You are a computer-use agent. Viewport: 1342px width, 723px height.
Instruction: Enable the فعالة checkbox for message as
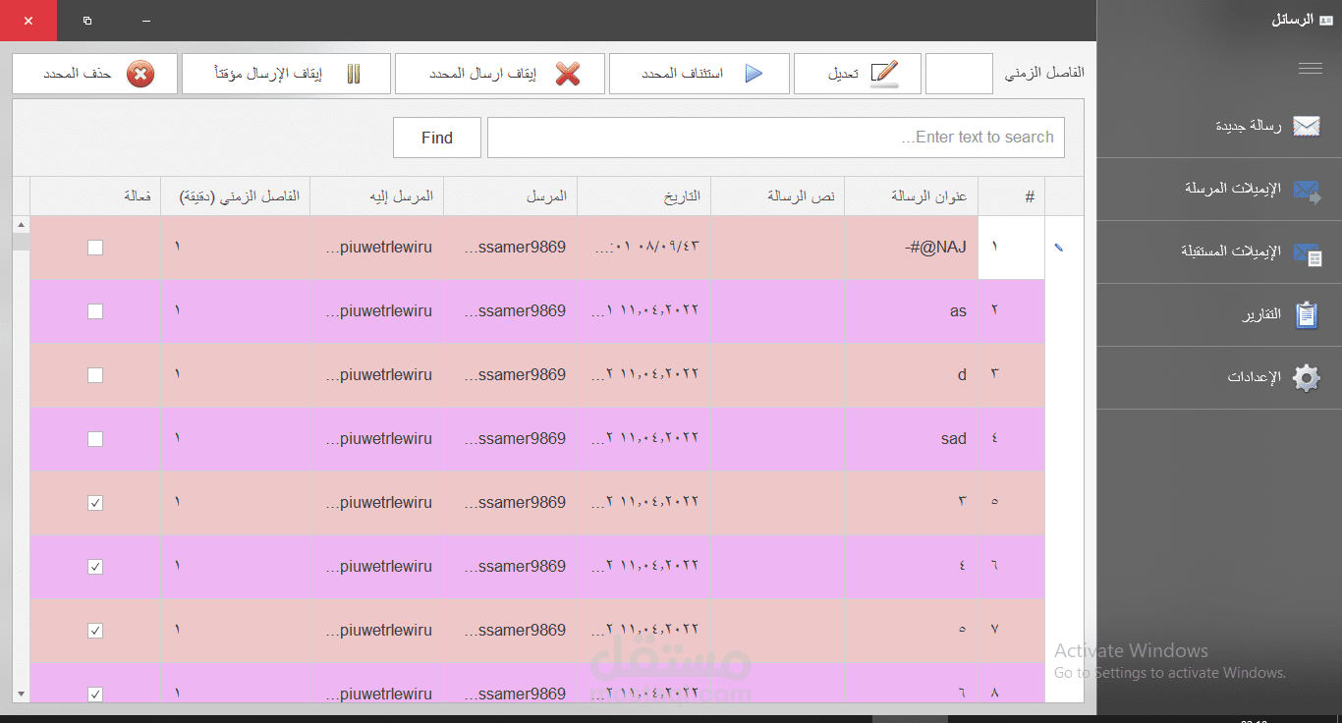[x=95, y=310]
